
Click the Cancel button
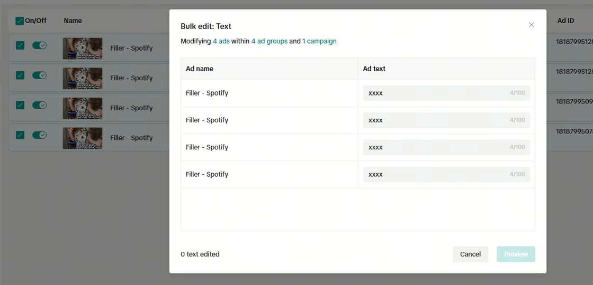(471, 254)
